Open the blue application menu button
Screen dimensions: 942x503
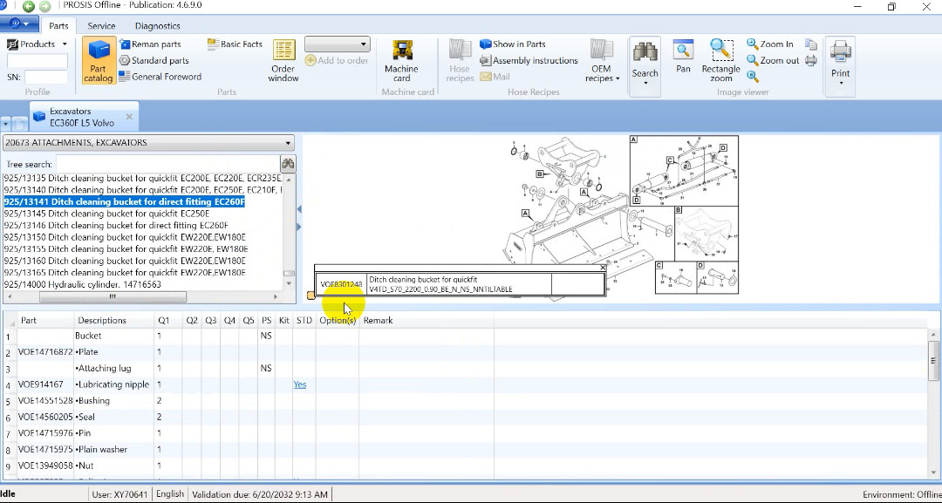20,24
